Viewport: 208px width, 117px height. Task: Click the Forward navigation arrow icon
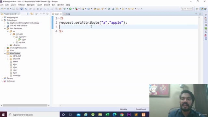[x=138, y=9]
